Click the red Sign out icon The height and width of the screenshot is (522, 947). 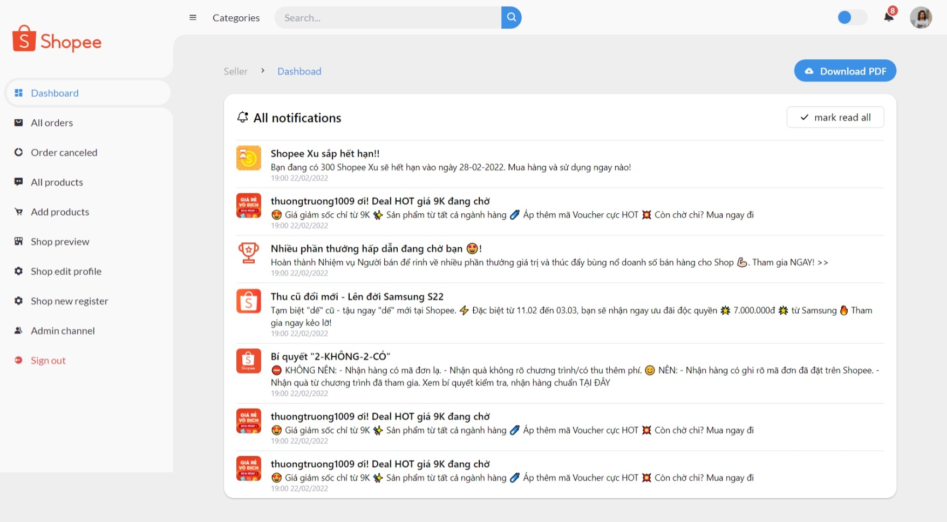click(x=18, y=360)
